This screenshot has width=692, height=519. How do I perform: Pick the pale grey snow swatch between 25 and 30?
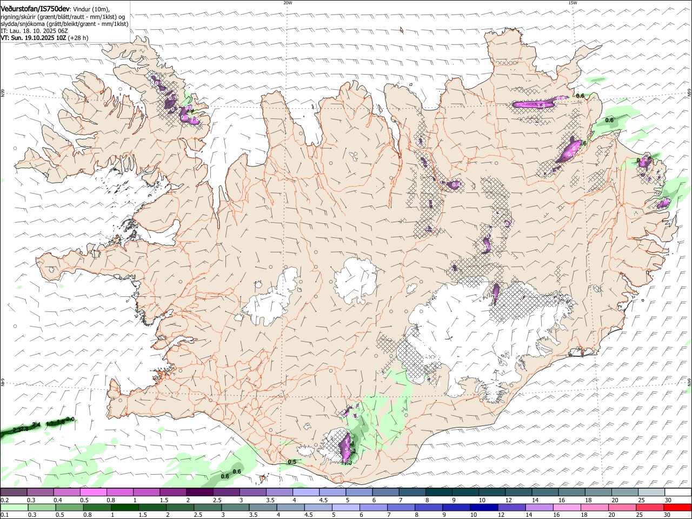point(652,492)
